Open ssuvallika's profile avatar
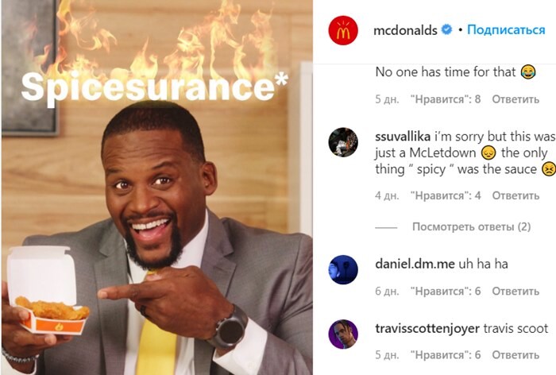The height and width of the screenshot is (375, 556). [x=343, y=142]
